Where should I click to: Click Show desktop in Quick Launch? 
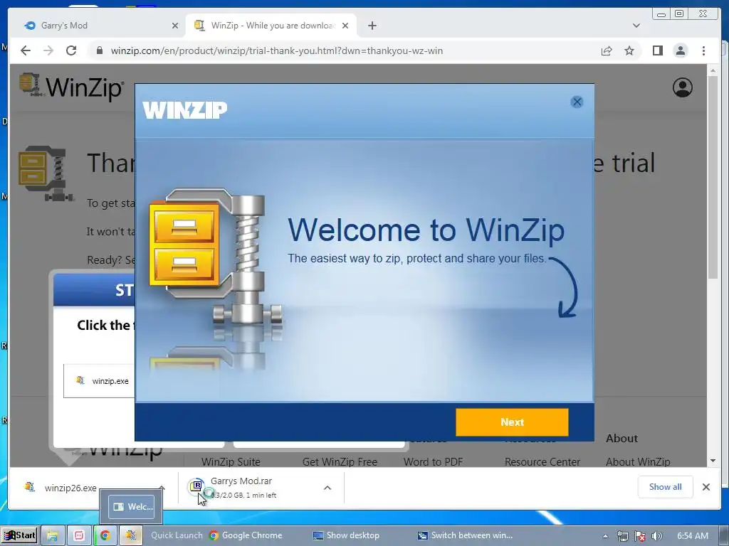tap(346, 535)
